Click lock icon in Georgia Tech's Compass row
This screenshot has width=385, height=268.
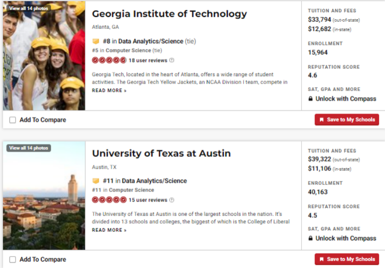(311, 99)
